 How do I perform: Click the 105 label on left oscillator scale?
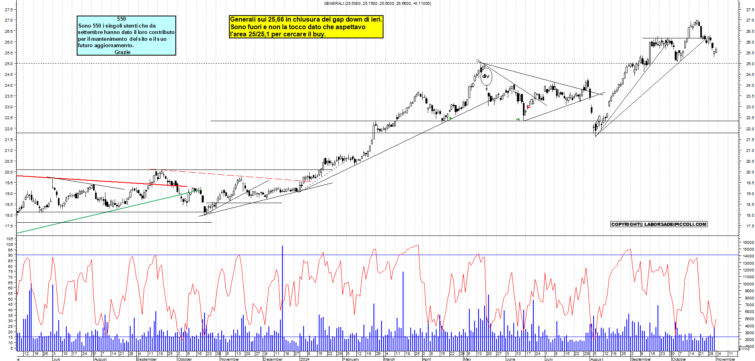coord(10,239)
